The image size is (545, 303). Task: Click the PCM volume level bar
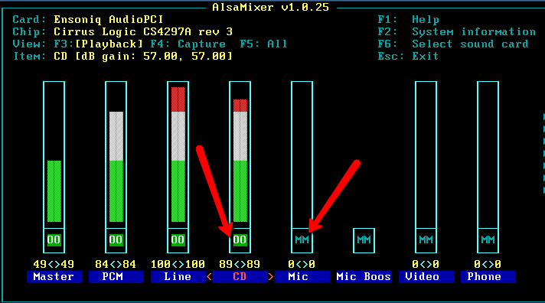click(x=116, y=167)
